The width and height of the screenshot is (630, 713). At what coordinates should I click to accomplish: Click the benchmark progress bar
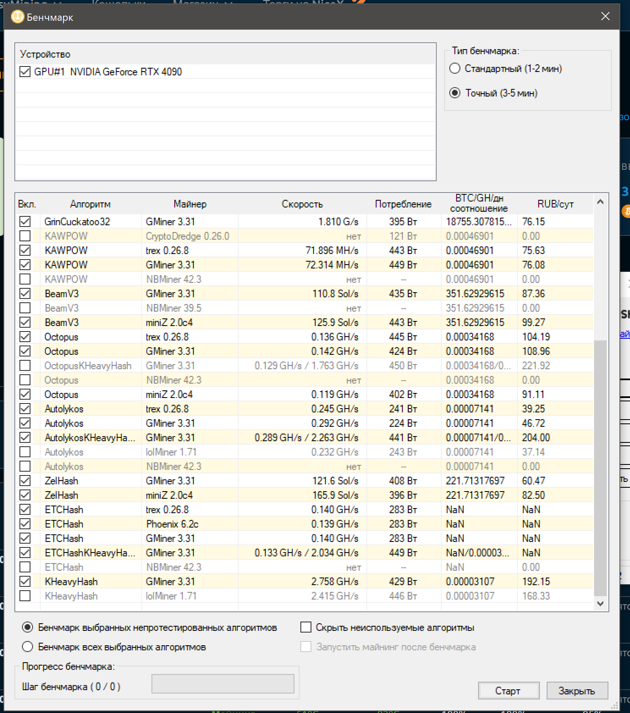(x=223, y=684)
